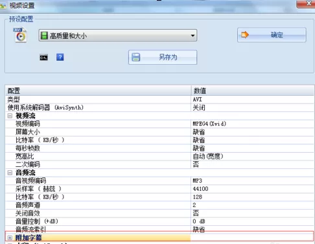
Task: Click the 128 audio bitrate value
Action: pos(252,197)
